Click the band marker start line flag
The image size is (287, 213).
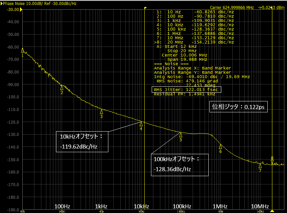(146, 8)
